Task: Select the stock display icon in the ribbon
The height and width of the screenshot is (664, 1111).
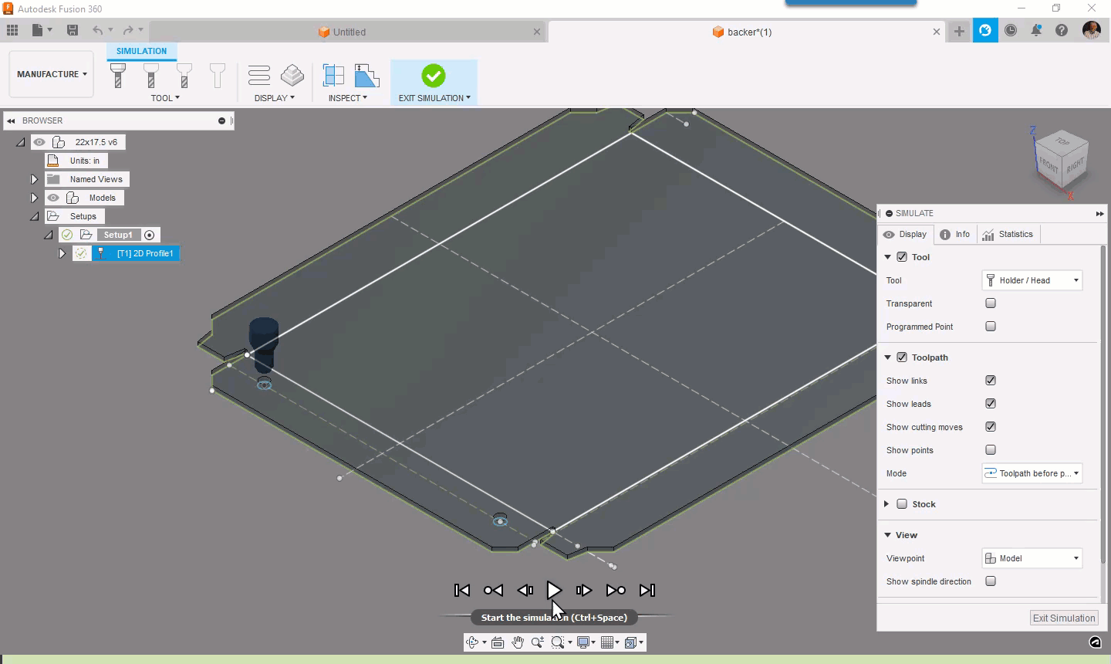Action: click(x=292, y=76)
